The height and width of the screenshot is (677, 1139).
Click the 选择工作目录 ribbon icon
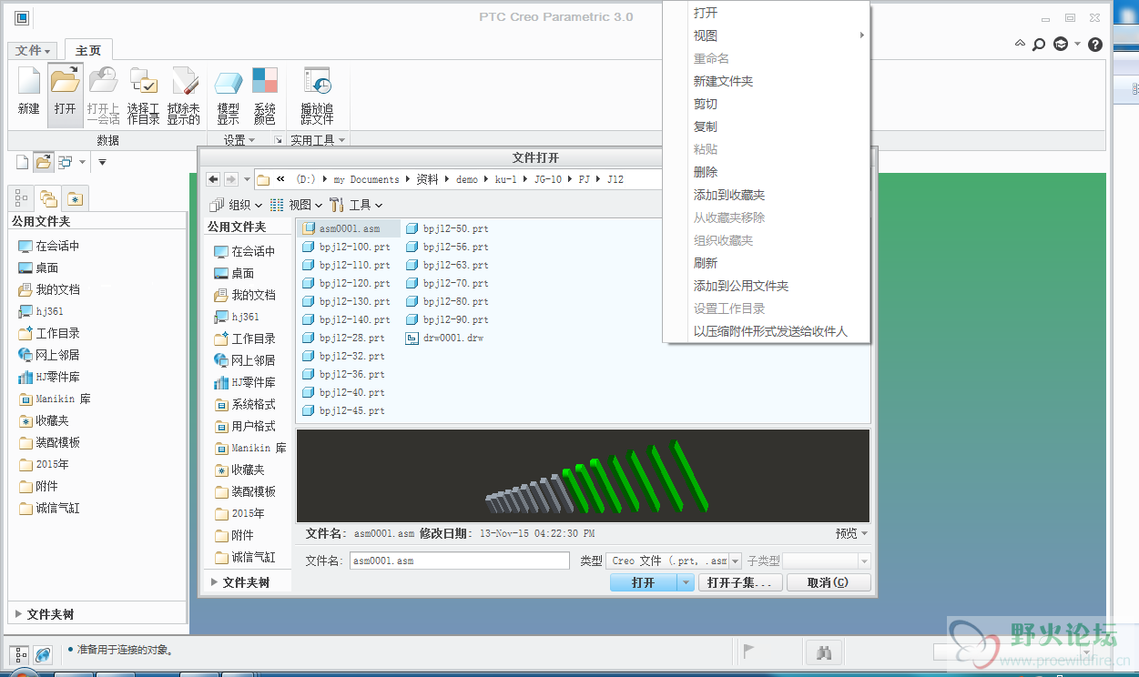pos(144,95)
